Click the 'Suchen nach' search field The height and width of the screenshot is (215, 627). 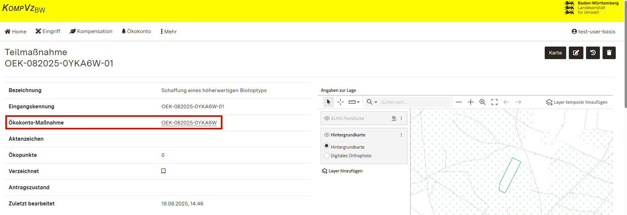click(x=414, y=102)
